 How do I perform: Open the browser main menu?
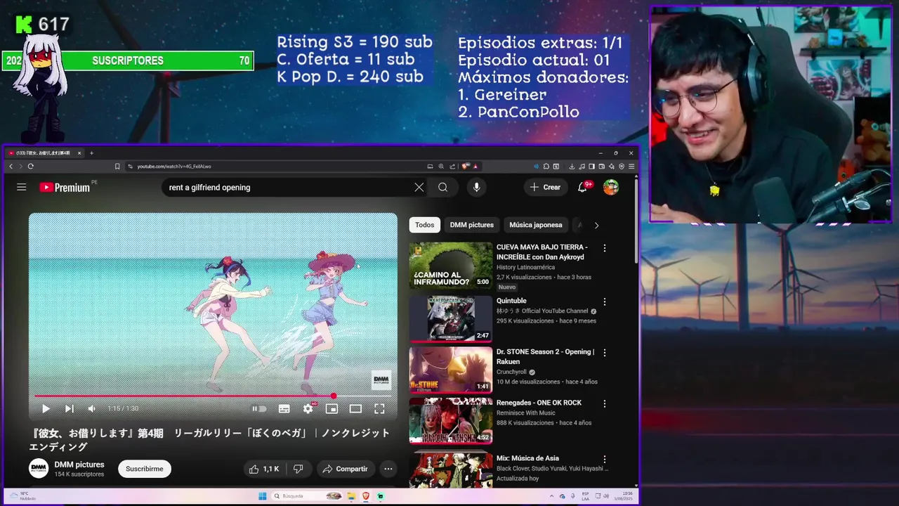tap(631, 167)
